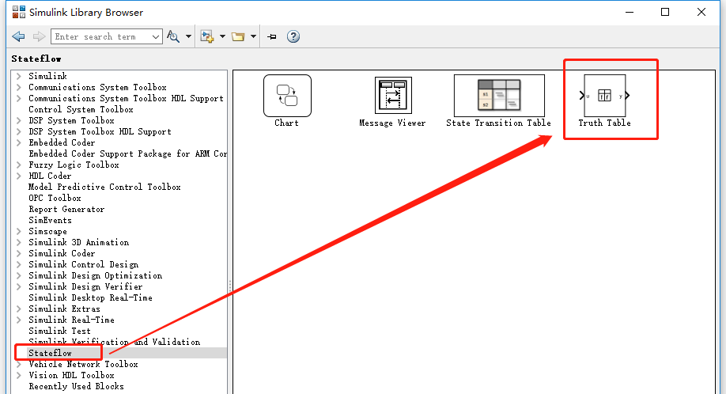726x394 pixels.
Task: Open new model dropdown arrow
Action: pos(222,36)
